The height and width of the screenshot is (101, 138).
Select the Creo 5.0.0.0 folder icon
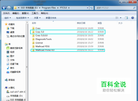click(33, 36)
